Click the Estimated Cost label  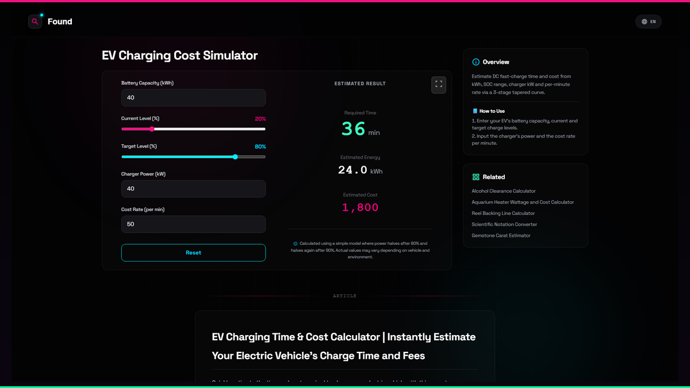pos(360,195)
